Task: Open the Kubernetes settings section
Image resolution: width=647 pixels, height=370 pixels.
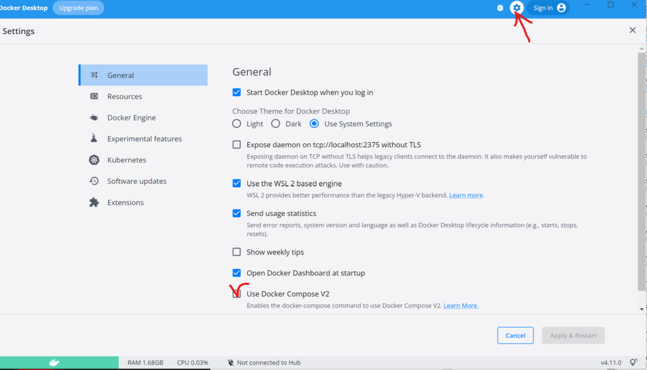Action: point(143,160)
